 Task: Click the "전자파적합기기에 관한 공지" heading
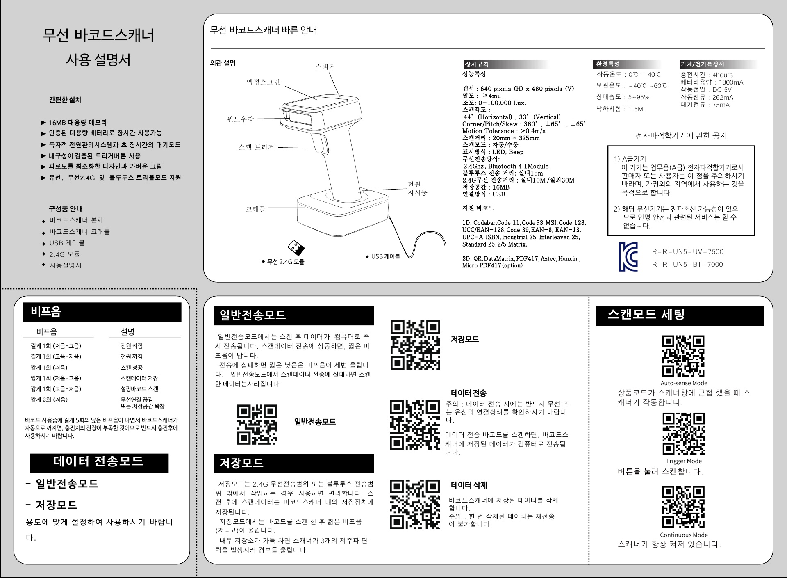[681, 136]
